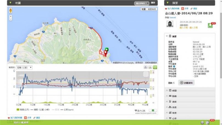Click the green download activity icon
Viewport: 222px width, 125px height.
[x=210, y=25]
